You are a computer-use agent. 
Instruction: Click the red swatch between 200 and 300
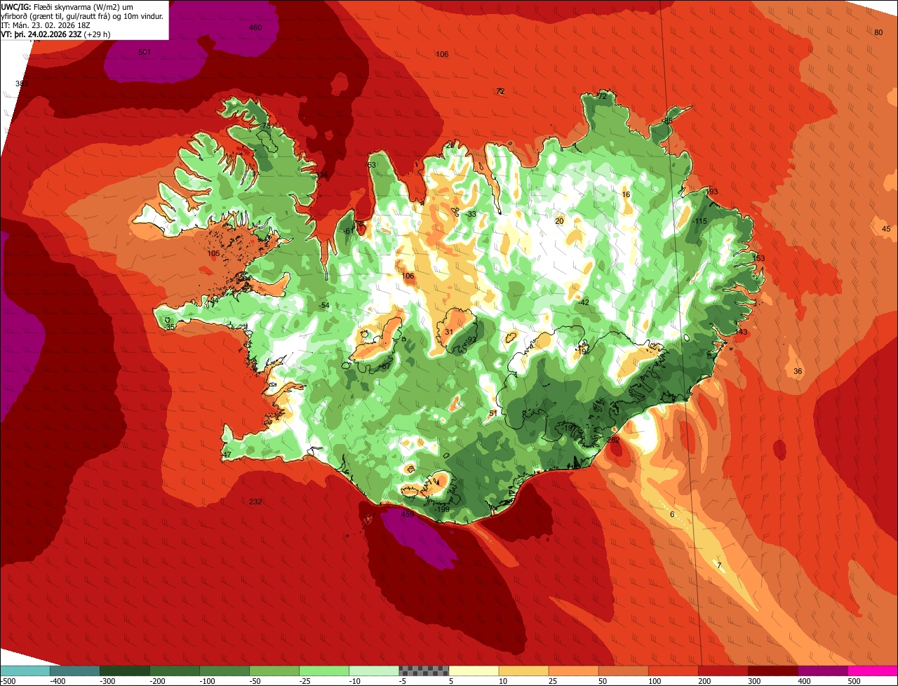(x=723, y=671)
